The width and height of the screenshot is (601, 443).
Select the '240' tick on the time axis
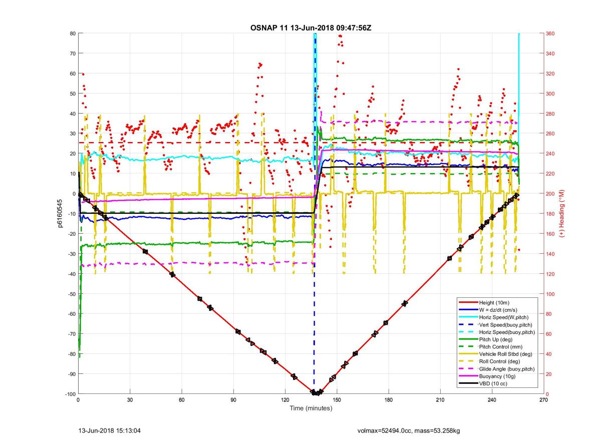pos(492,400)
